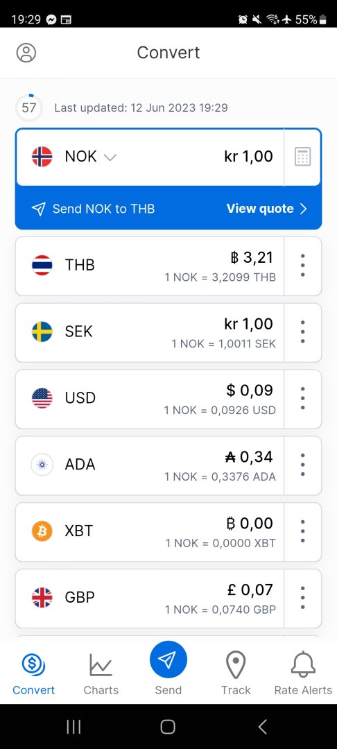The height and width of the screenshot is (749, 337).
Task: Switch to the Charts tab
Action: [x=101, y=673]
